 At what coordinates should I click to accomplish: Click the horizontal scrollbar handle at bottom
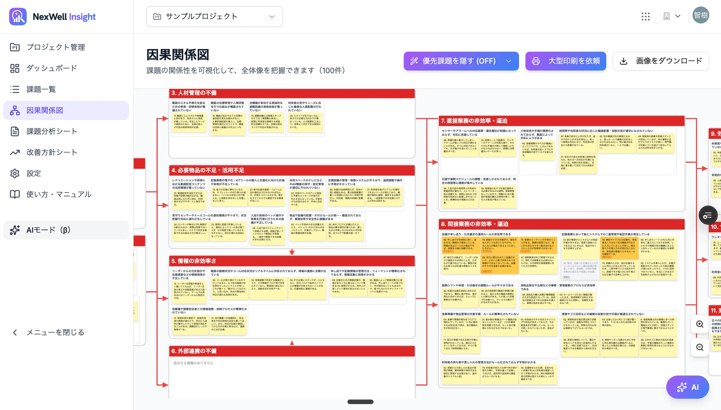coord(360,402)
